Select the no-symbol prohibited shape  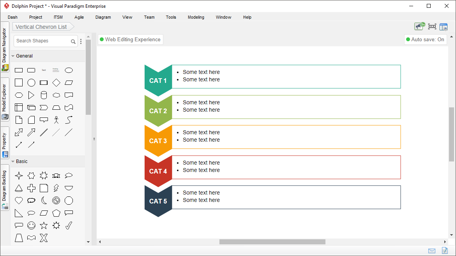[56, 201]
